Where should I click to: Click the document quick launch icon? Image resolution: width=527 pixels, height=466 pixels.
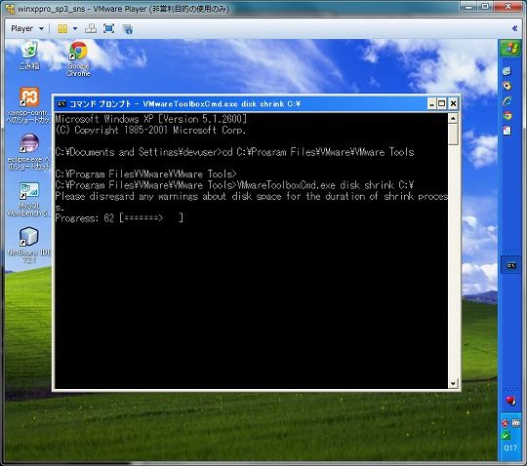click(x=507, y=131)
